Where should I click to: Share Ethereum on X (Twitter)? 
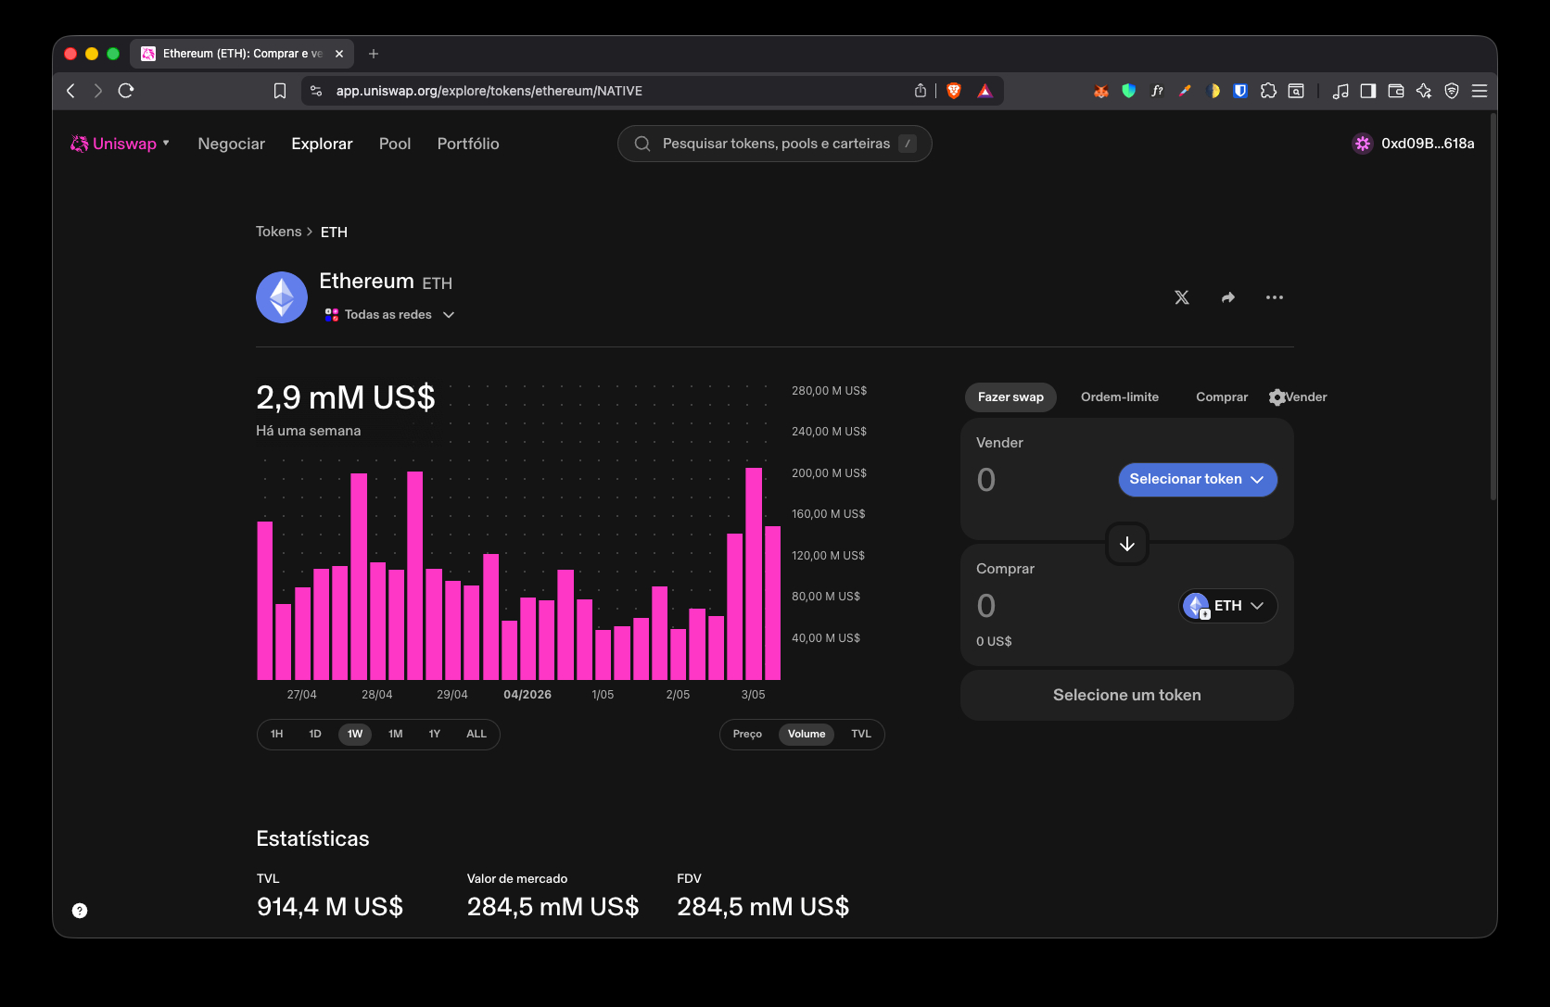tap(1181, 297)
